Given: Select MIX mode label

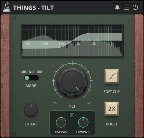Looking at the screenshot, I should [x=24, y=72].
